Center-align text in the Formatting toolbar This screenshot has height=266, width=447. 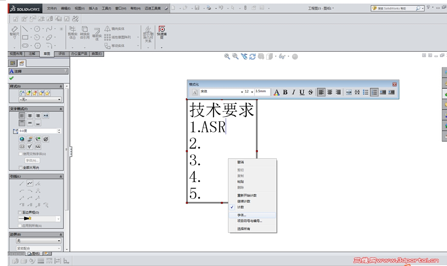(x=330, y=92)
